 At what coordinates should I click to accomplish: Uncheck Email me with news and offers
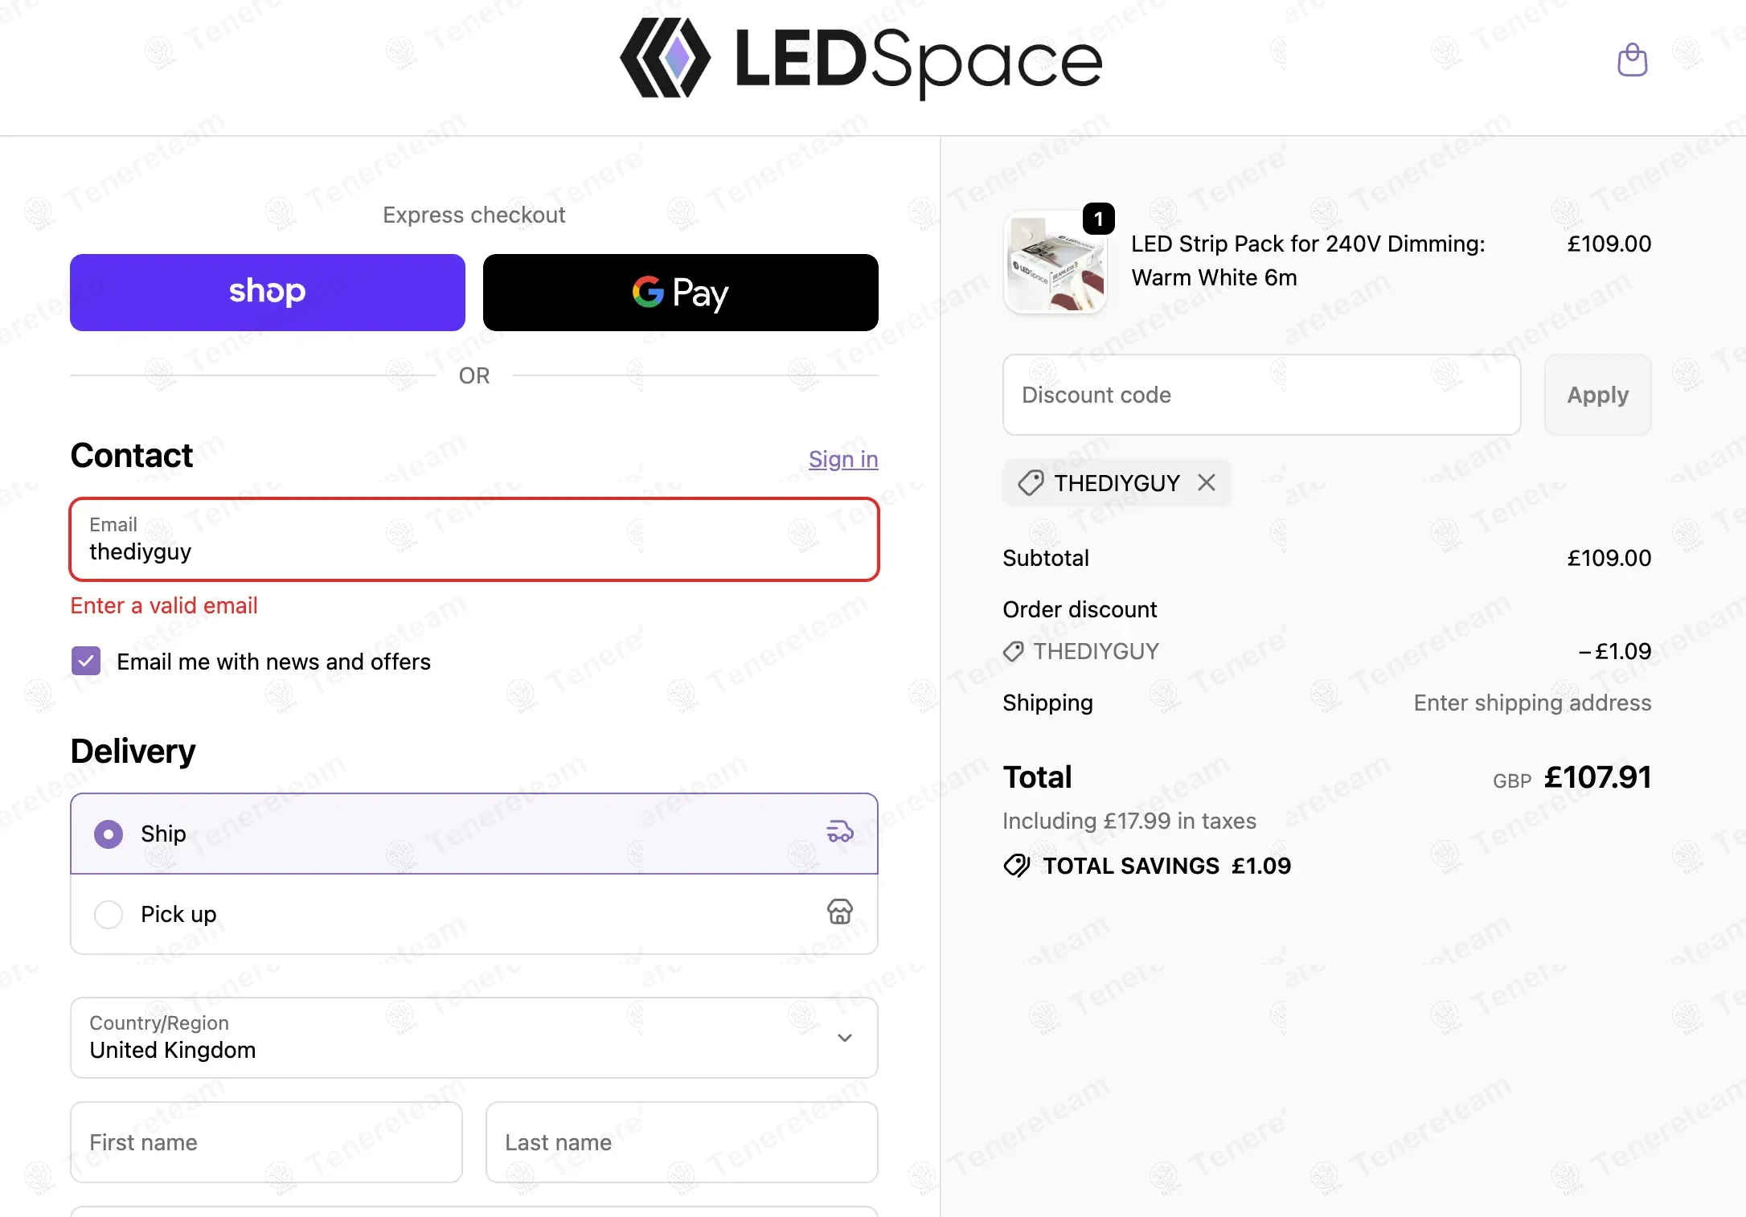[x=86, y=661]
